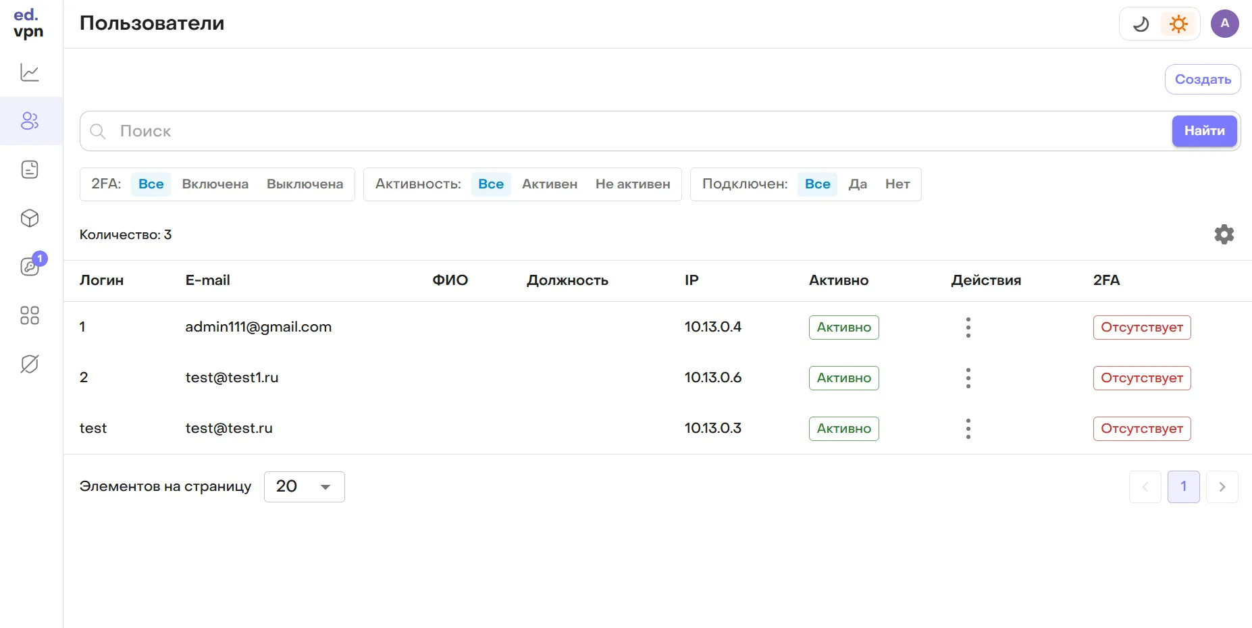The height and width of the screenshot is (628, 1252).
Task: Open table settings gear icon
Action: point(1224,234)
